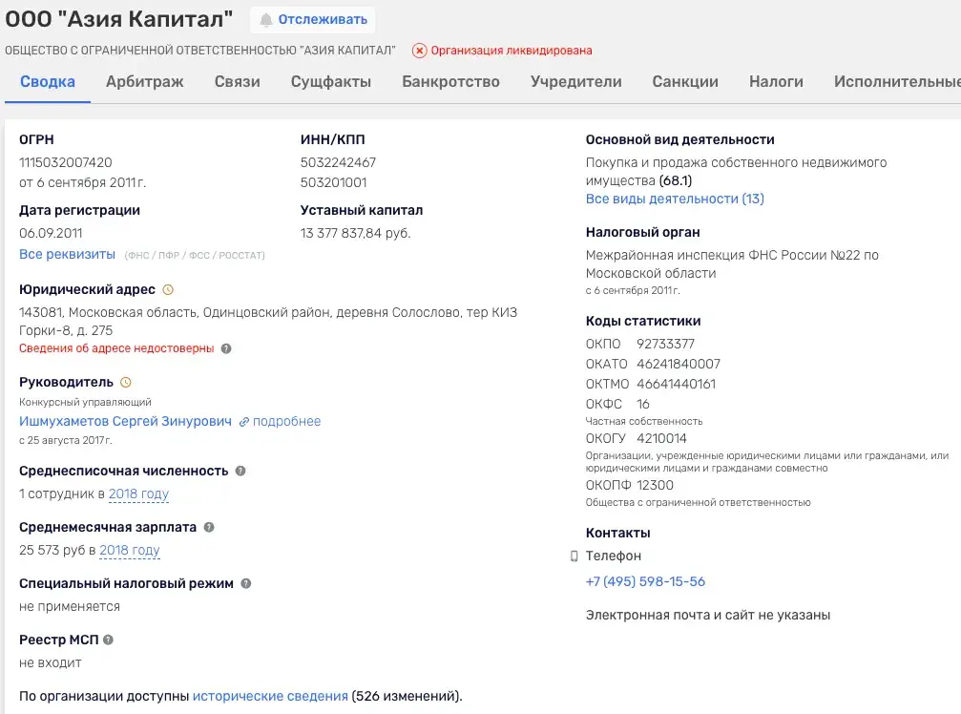Click phone number +7 (495) 598-15-56
Image resolution: width=961 pixels, height=714 pixels.
coord(645,581)
